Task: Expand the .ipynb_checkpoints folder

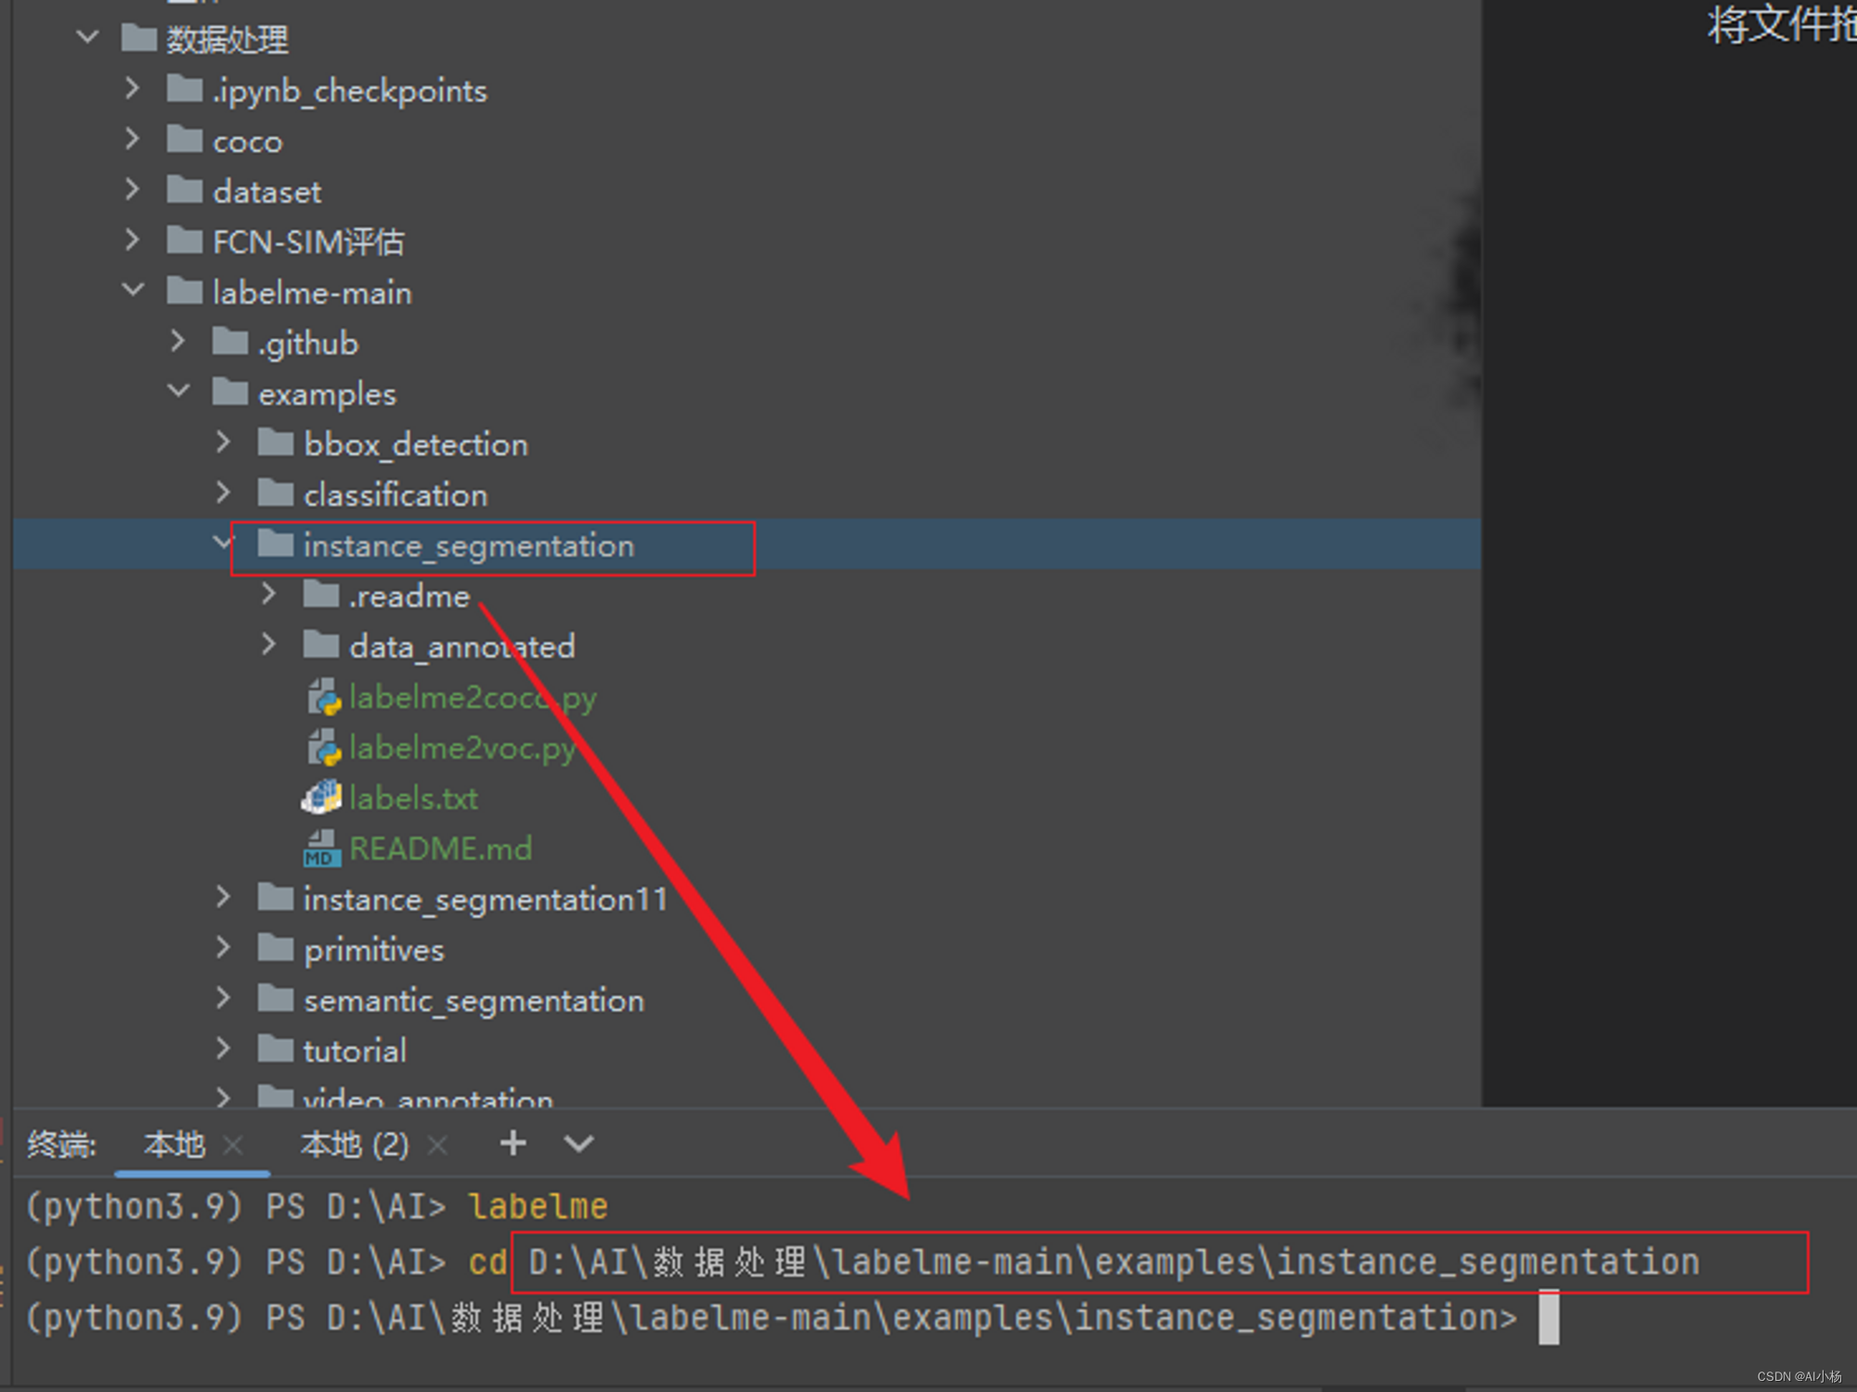Action: (132, 88)
